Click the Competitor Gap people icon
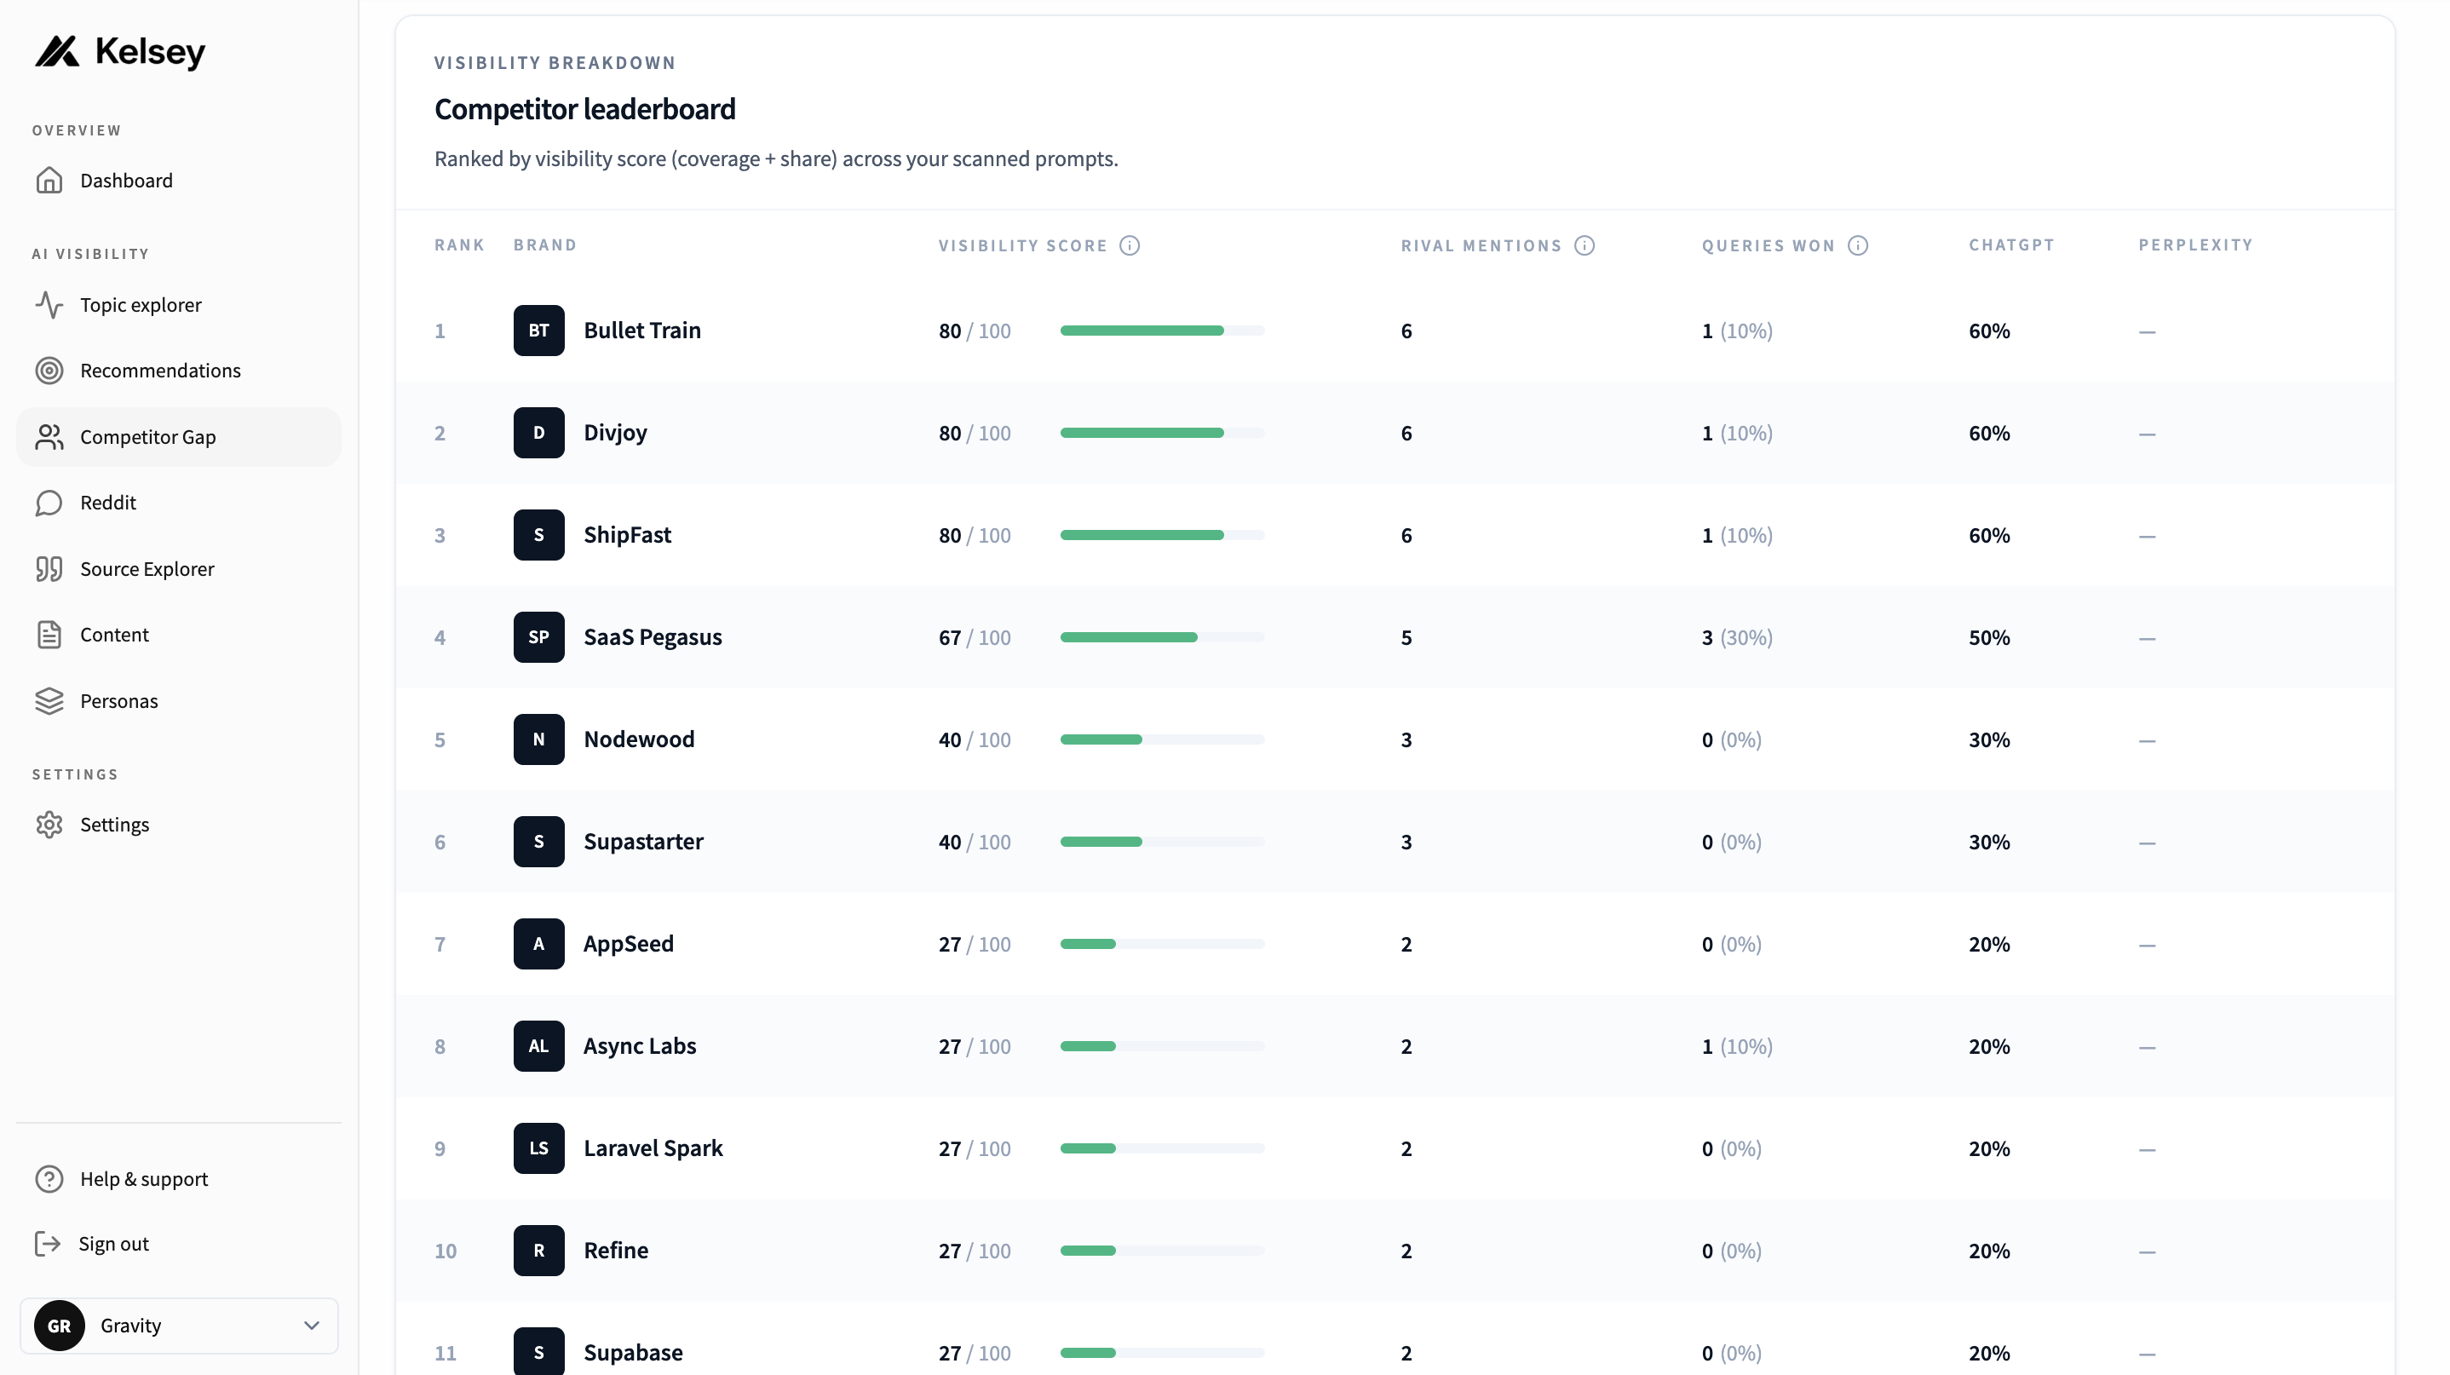2450x1375 pixels. click(x=49, y=437)
